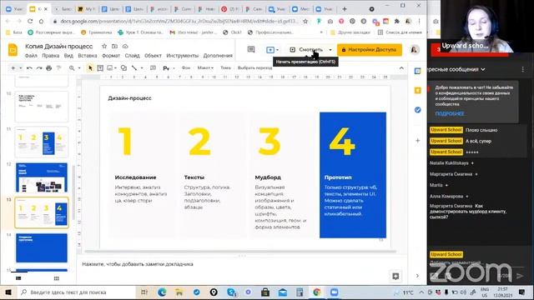Screen dimensions: 534x300
Task: Open the Вставка menu
Action: click(x=87, y=56)
